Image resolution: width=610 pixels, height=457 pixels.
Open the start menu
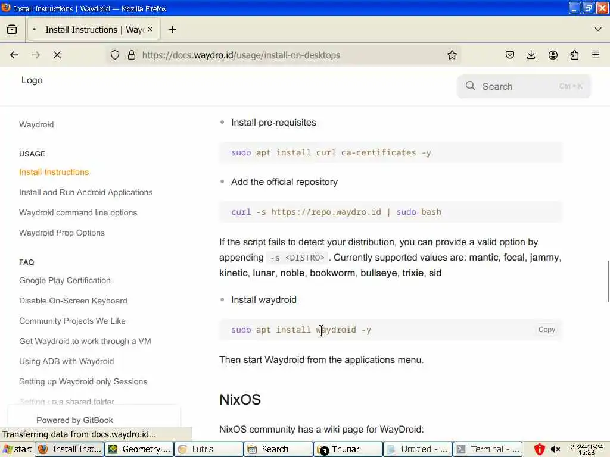(x=17, y=449)
